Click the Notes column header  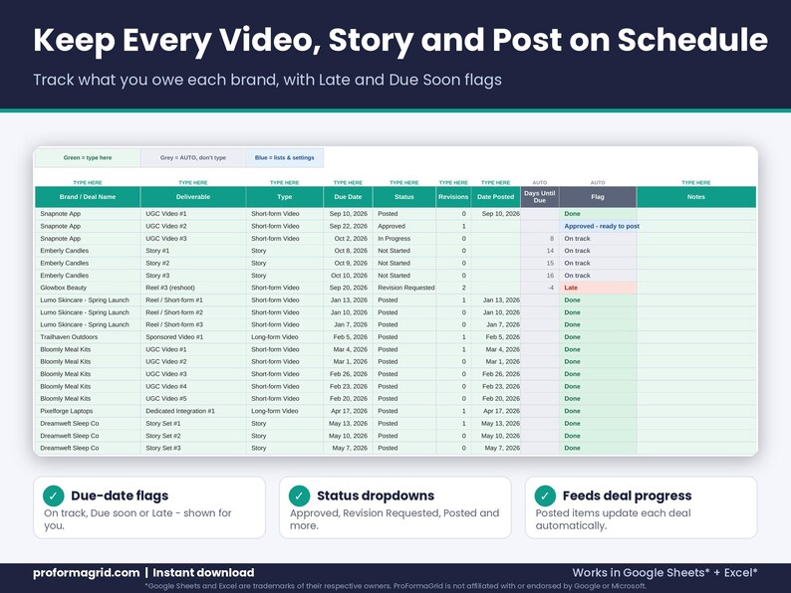[696, 197]
